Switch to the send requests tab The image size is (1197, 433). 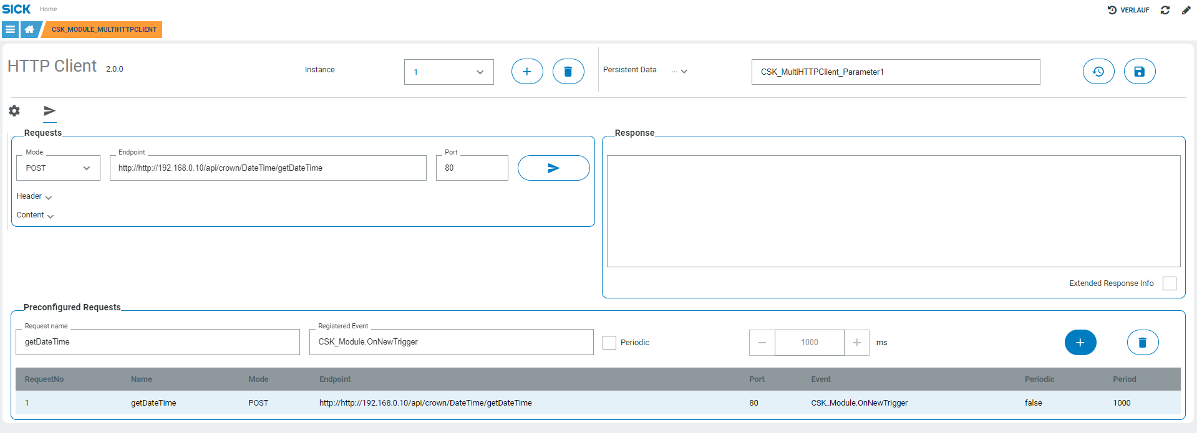(x=49, y=111)
